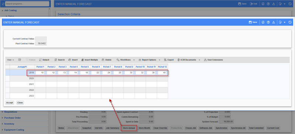The image size is (295, 134).
Task: Click the Export toolbar button
Action: [169, 60]
